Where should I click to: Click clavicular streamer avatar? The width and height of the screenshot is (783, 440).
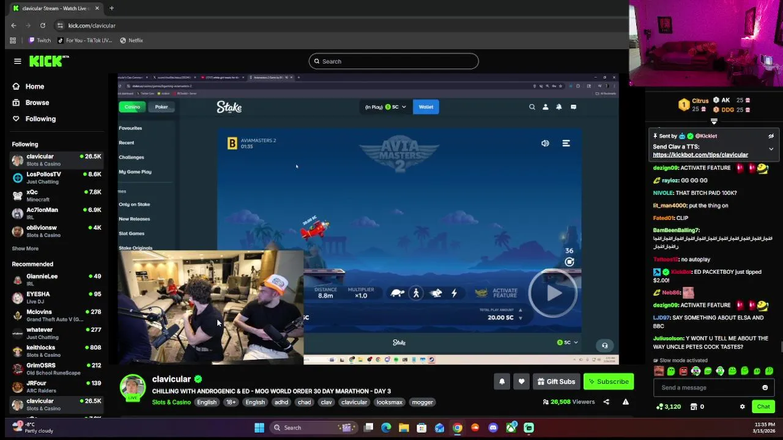pos(133,388)
